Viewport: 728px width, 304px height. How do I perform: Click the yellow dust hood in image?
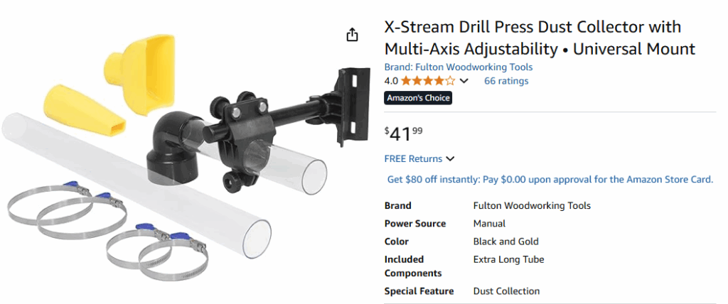[141, 75]
